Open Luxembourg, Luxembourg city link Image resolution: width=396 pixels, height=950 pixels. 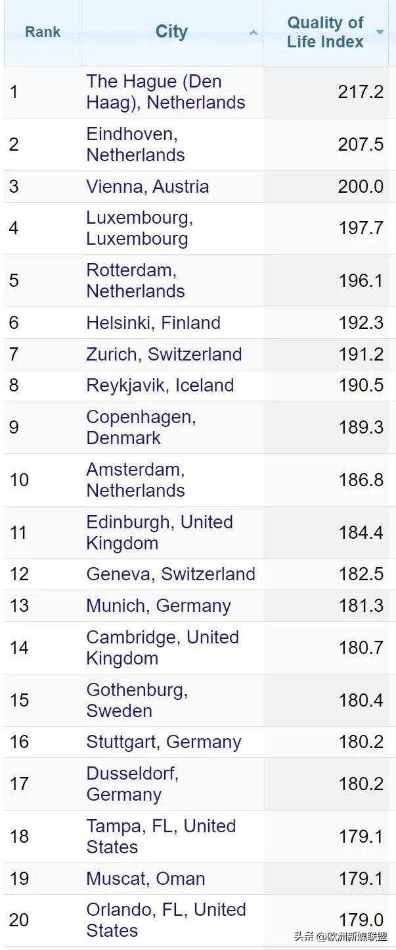click(x=139, y=228)
